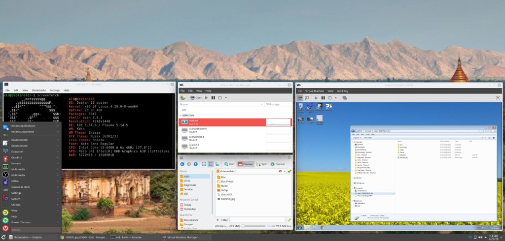Open the Virtual Machine menu in the viewer

314,91
